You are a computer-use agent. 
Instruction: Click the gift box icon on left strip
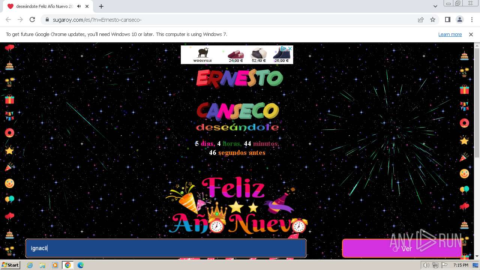pos(9,99)
